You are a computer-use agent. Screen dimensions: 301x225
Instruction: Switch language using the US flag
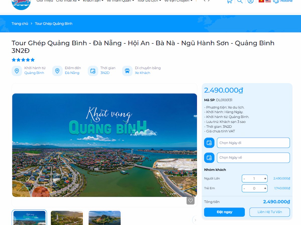tap(268, 1)
